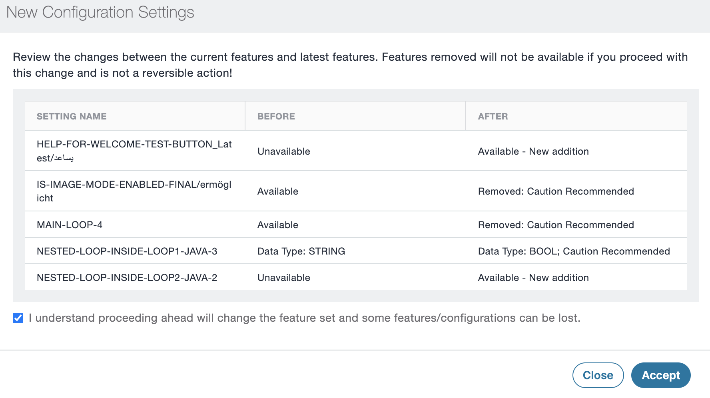Click Unavailable in the BEFORE column for LOOP2
This screenshot has height=398, width=710.
point(283,277)
